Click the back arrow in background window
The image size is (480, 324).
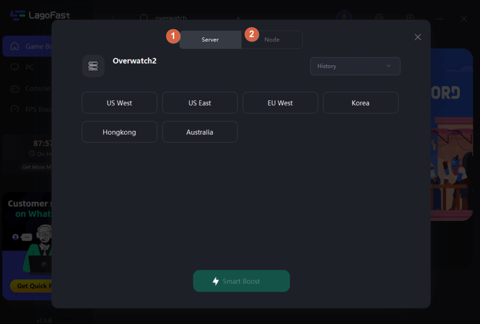pos(113,18)
